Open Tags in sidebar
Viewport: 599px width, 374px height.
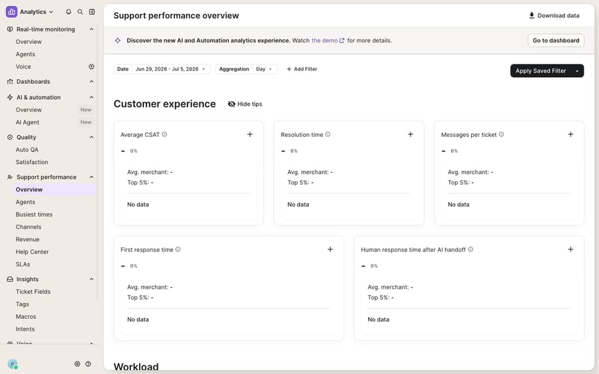click(22, 304)
